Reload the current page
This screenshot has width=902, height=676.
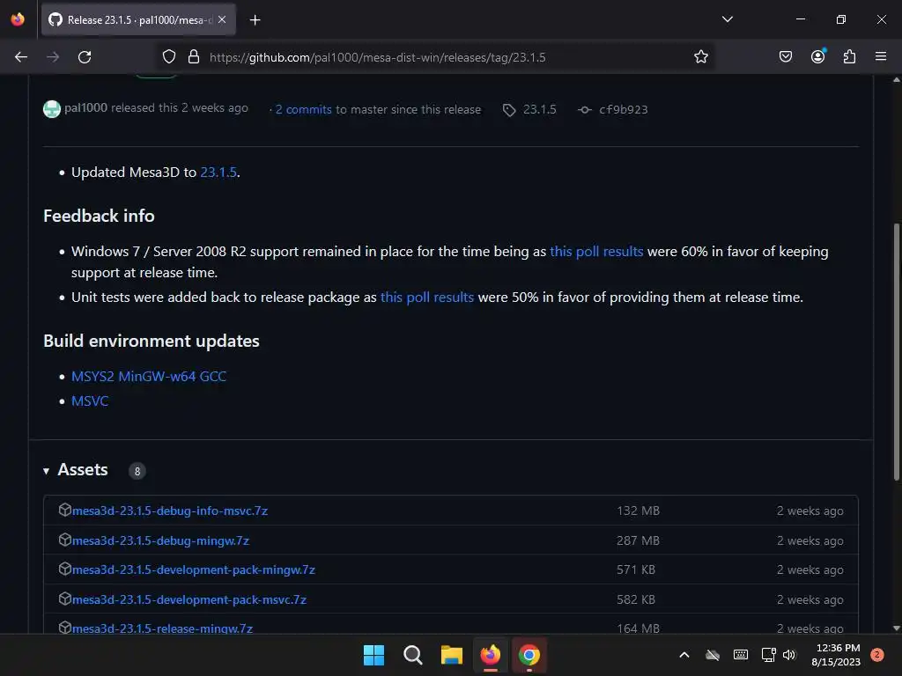[85, 57]
